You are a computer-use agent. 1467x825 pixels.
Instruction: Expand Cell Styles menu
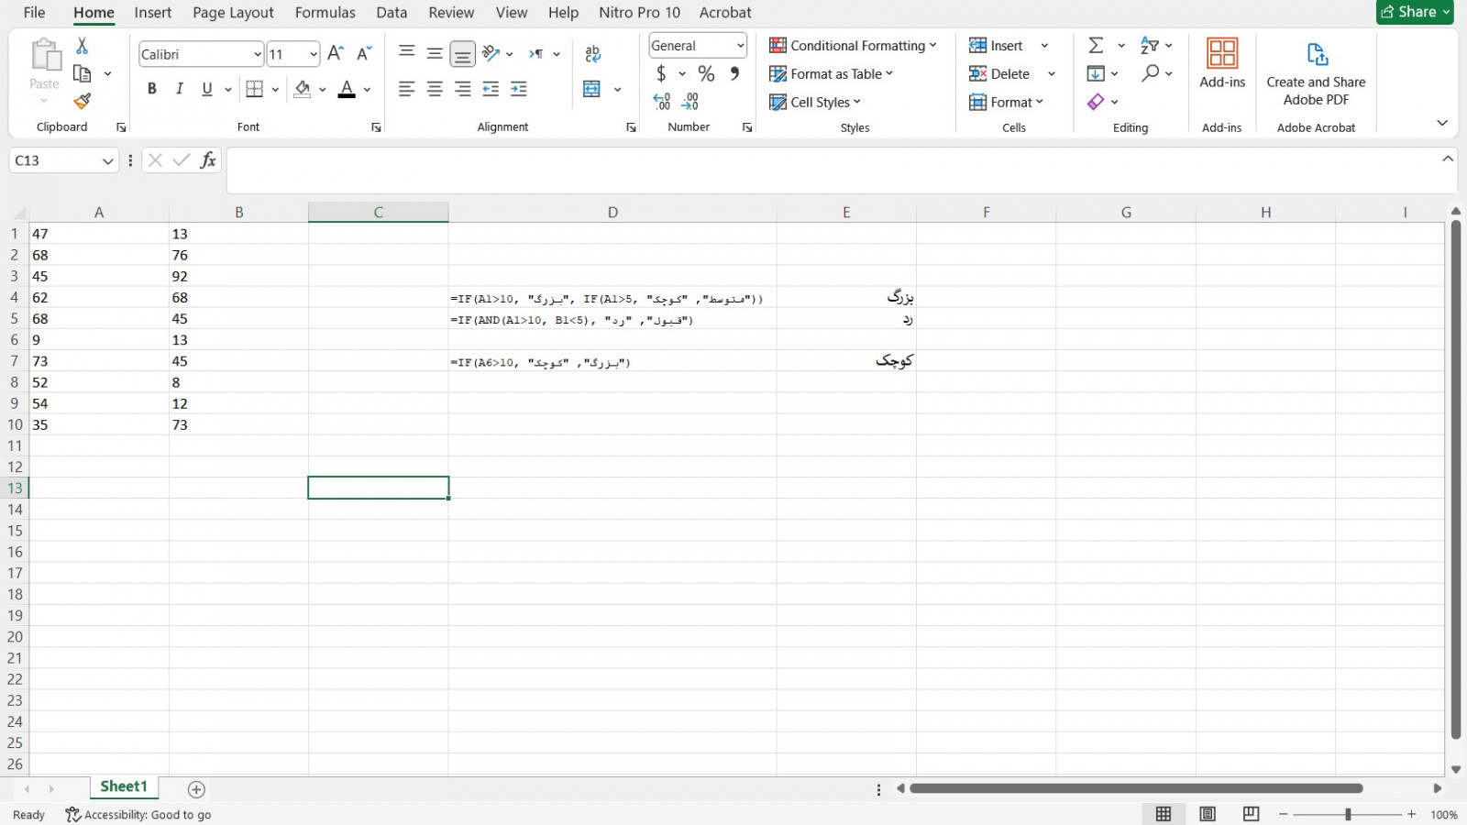pyautogui.click(x=815, y=102)
